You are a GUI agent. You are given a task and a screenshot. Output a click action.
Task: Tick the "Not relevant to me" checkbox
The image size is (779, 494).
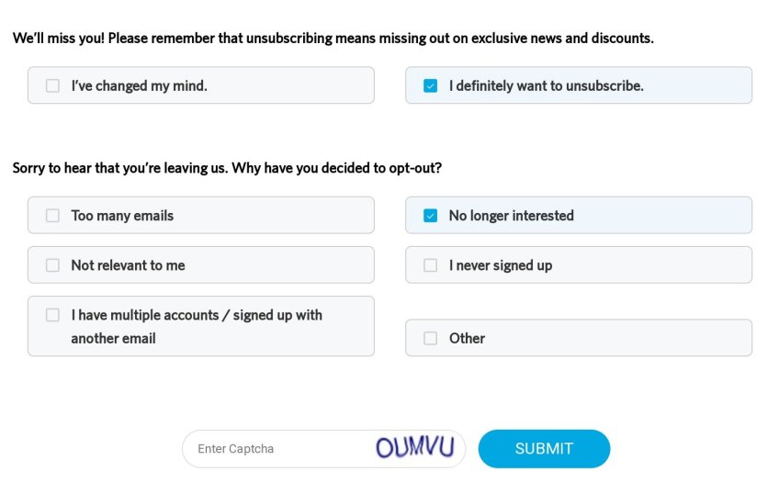click(x=52, y=265)
